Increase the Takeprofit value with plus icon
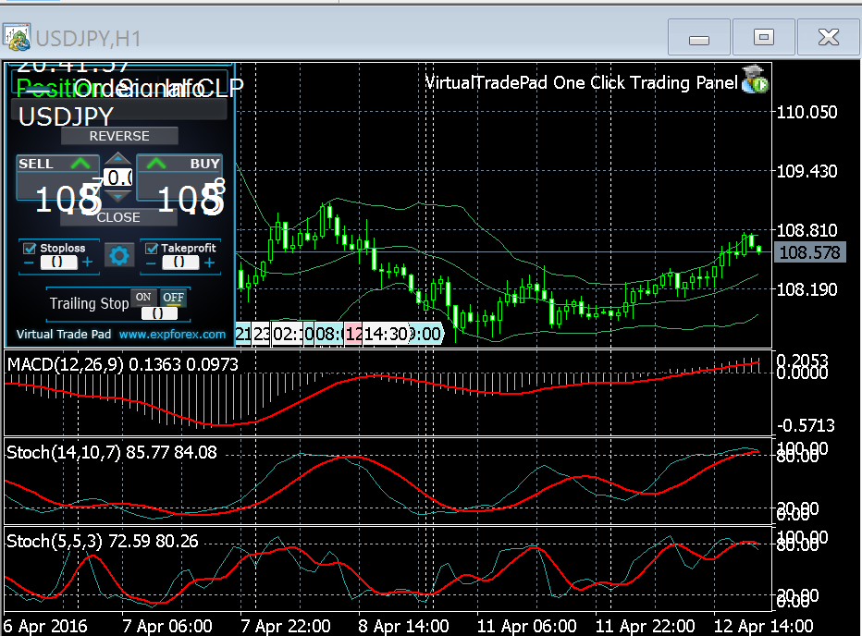The height and width of the screenshot is (636, 862). coord(211,263)
